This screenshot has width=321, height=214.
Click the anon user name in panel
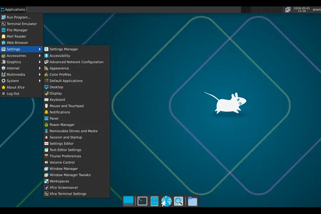tap(317, 9)
